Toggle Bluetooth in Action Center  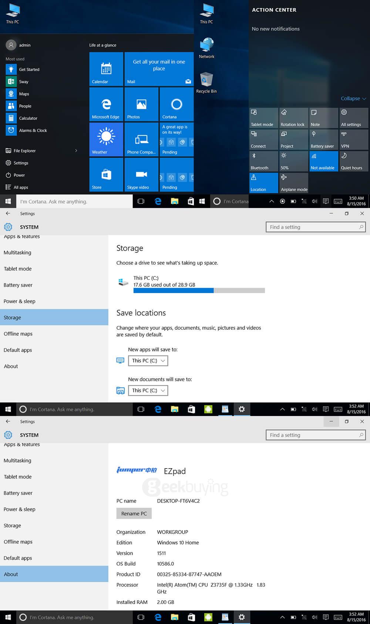(263, 161)
